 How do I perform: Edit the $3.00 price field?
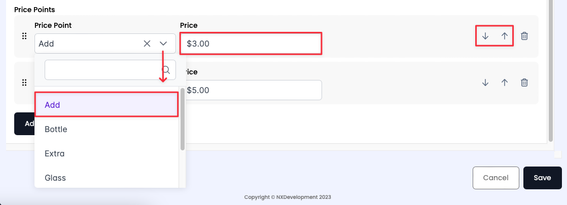[251, 44]
